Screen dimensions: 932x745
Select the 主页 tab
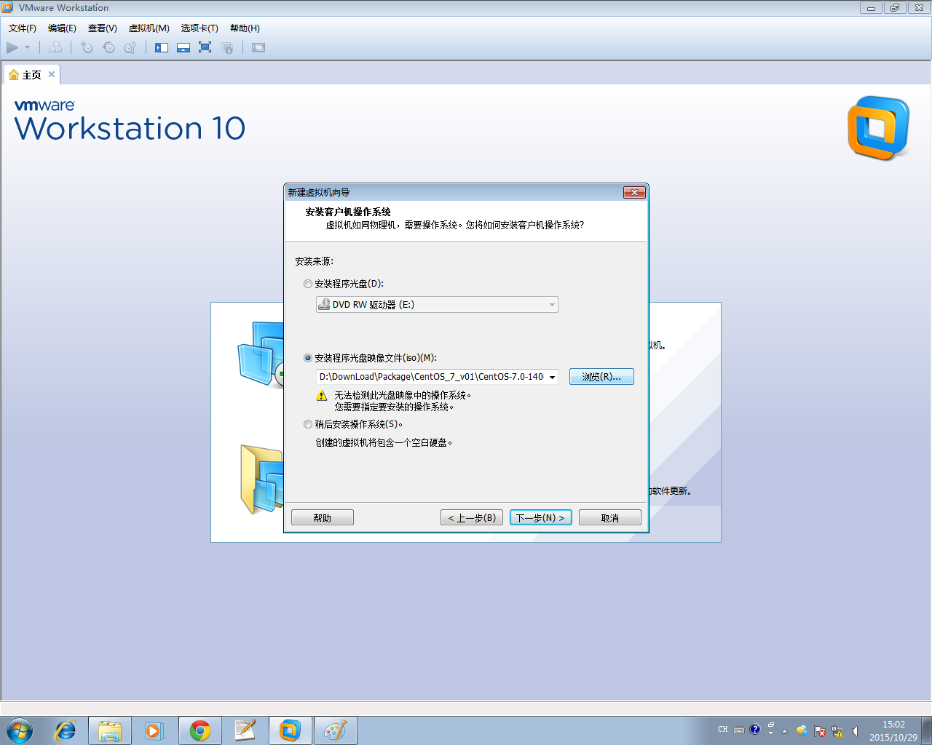(x=32, y=75)
